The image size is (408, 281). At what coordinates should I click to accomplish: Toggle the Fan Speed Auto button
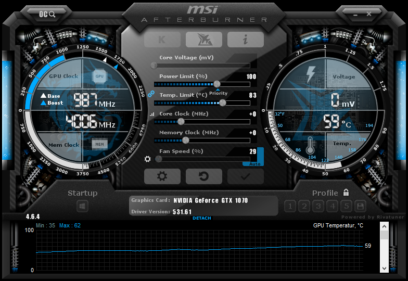coord(254,163)
